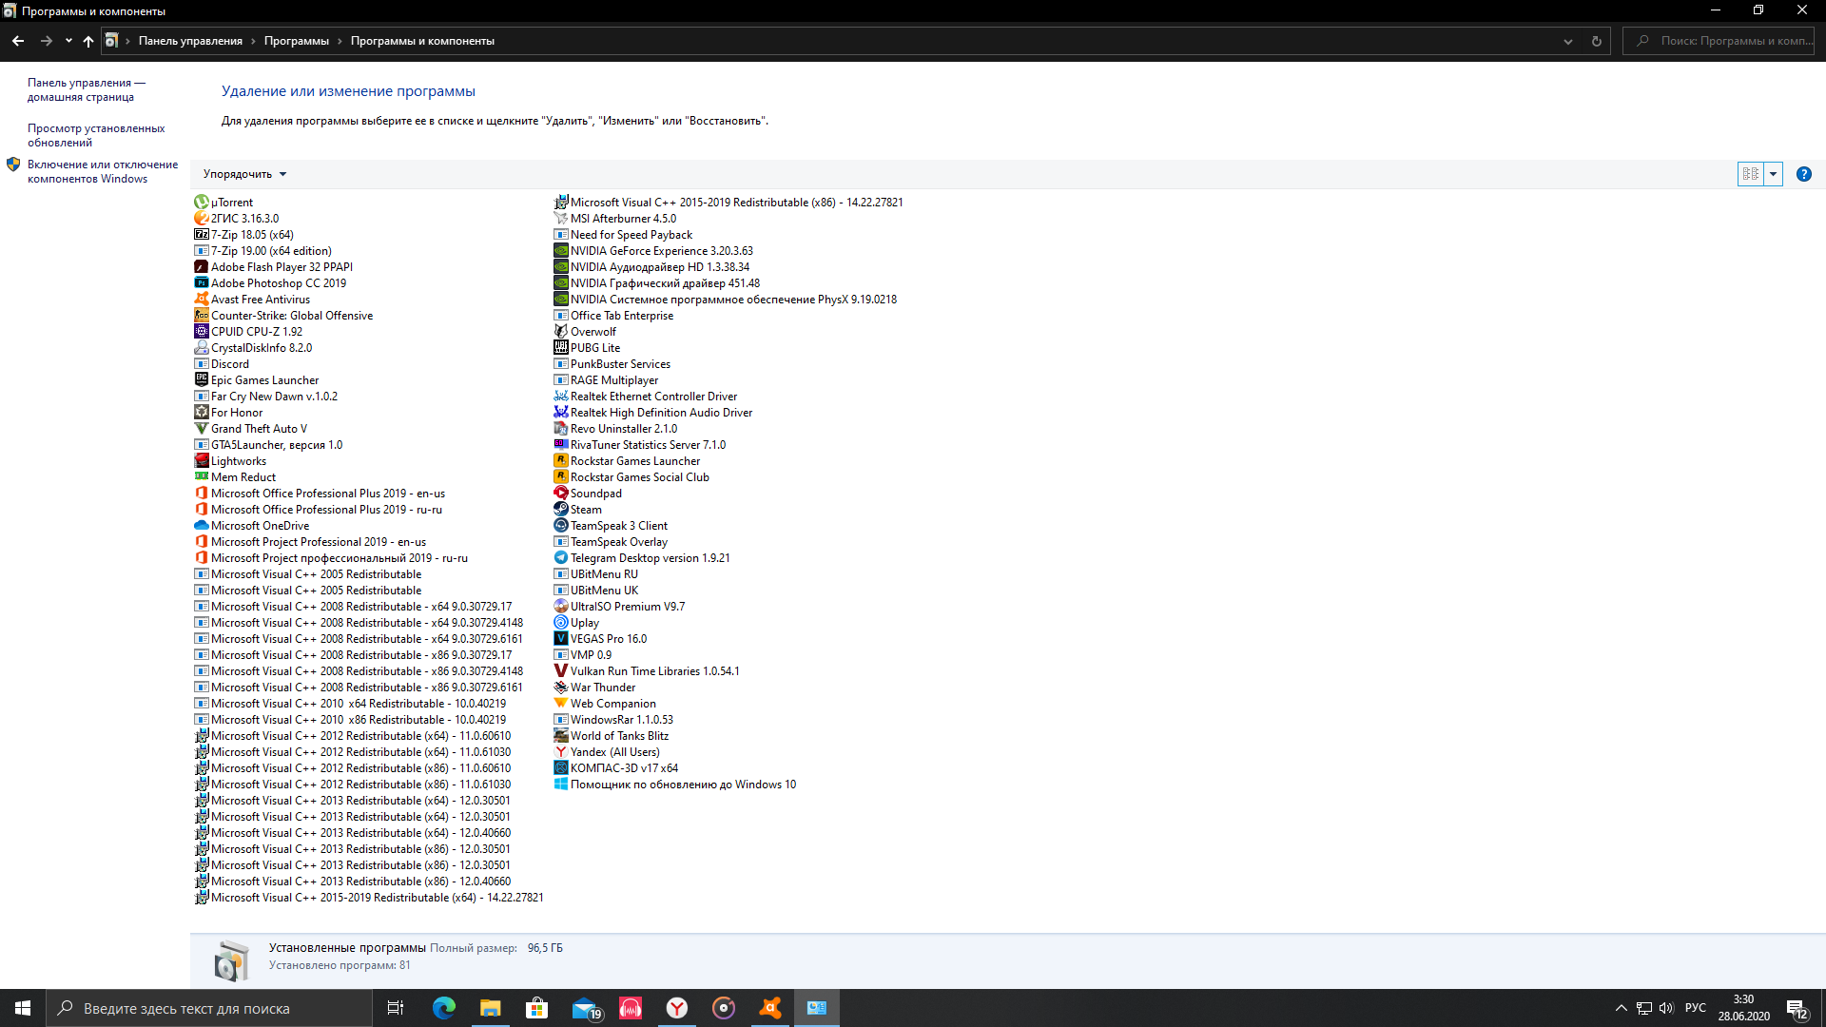Click the Counter-Strike: Global Offensive icon
This screenshot has width=1826, height=1027.
click(x=201, y=316)
